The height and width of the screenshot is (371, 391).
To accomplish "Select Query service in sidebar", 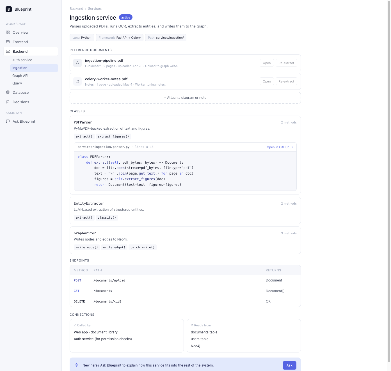I will pyautogui.click(x=34, y=83).
